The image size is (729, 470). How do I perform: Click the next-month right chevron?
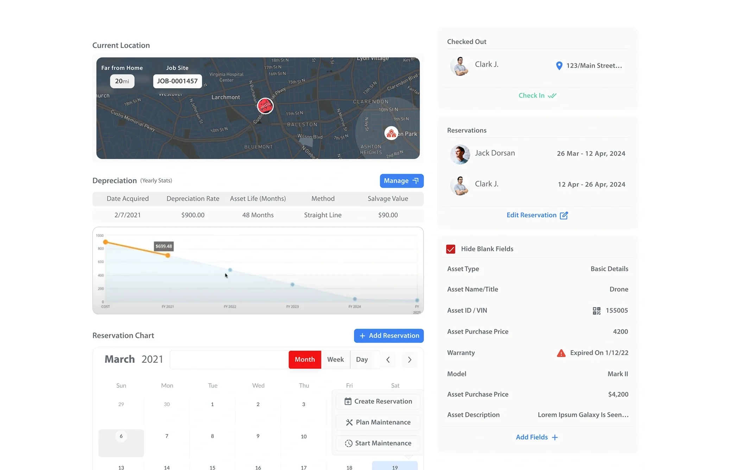(x=410, y=360)
